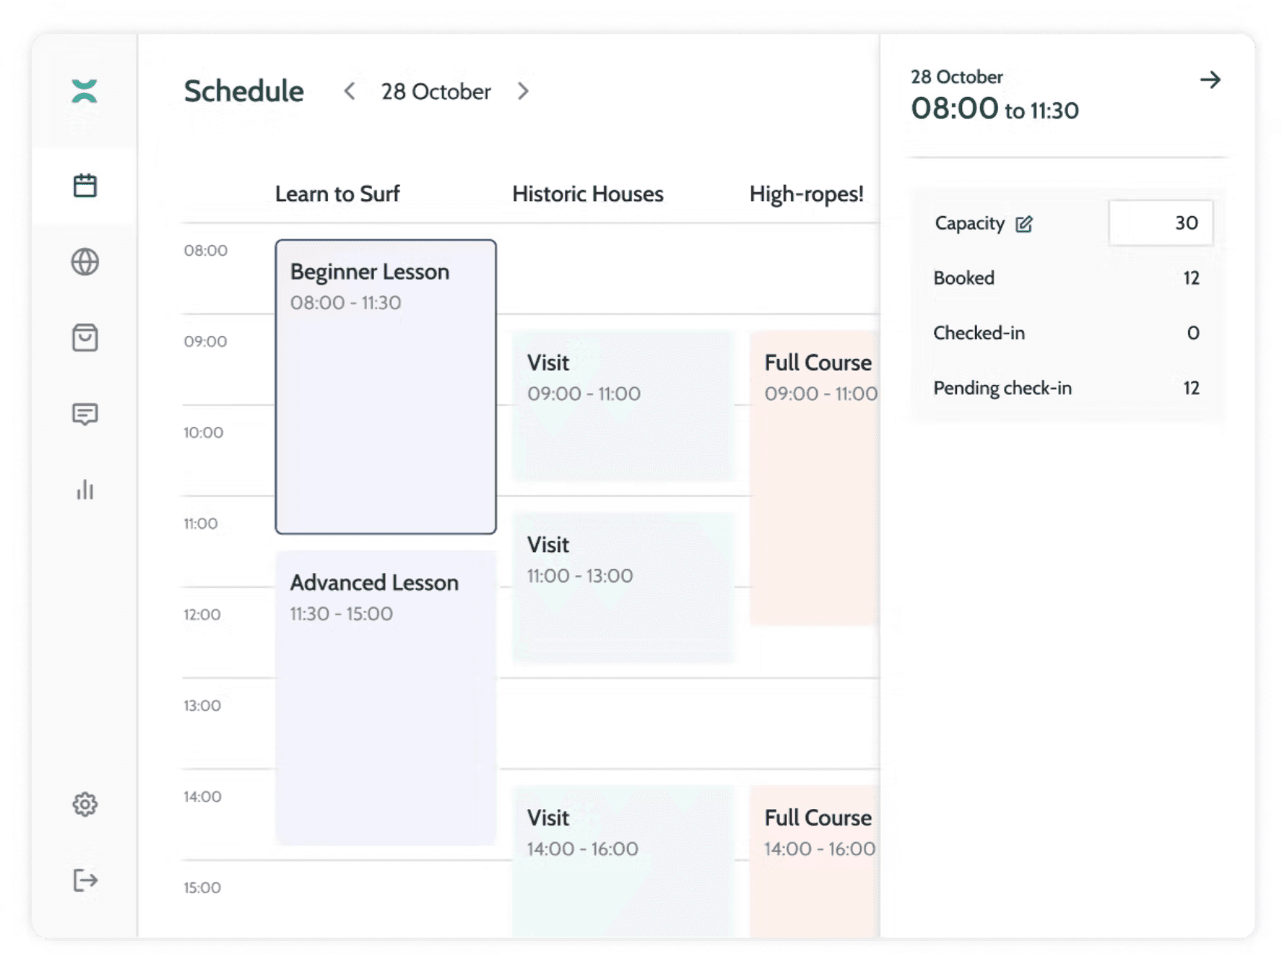The height and width of the screenshot is (967, 1282).
Task: Open the 09:00 - 11:00 Visit block
Action: click(622, 405)
